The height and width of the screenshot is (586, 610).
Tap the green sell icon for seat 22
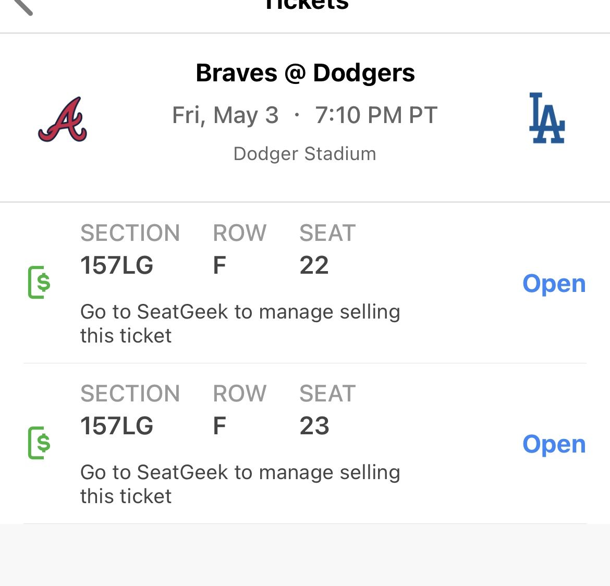coord(39,282)
